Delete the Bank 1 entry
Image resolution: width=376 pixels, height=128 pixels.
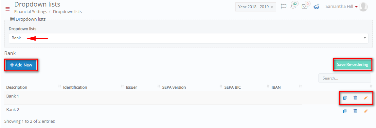pos(355,98)
